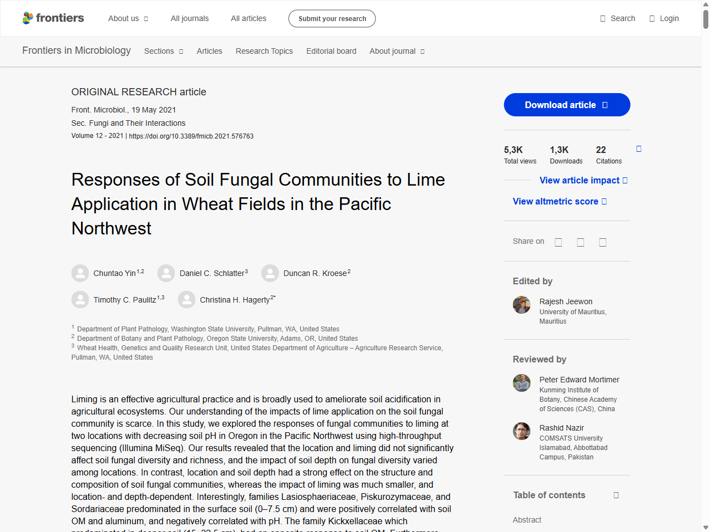
Task: Expand the Table of contents panel
Action: tap(616, 495)
